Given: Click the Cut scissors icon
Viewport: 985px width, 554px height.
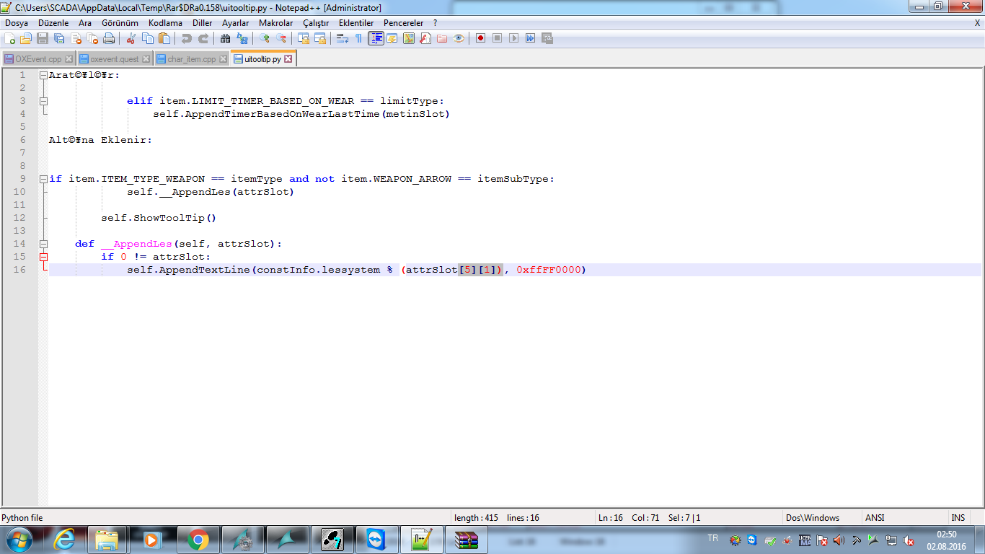Looking at the screenshot, I should [x=131, y=38].
